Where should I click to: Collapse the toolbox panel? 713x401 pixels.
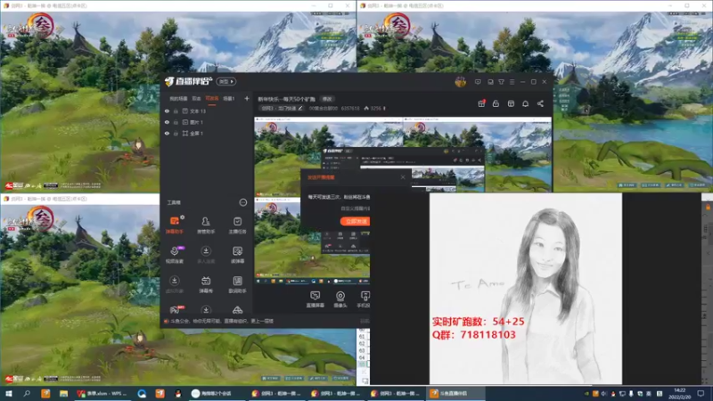tap(243, 202)
